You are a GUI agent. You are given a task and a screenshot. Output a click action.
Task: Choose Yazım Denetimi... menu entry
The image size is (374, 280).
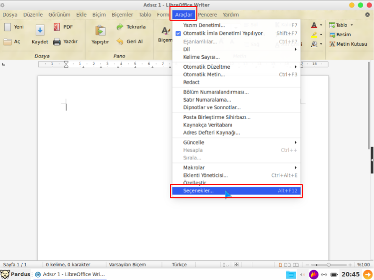tap(236, 25)
